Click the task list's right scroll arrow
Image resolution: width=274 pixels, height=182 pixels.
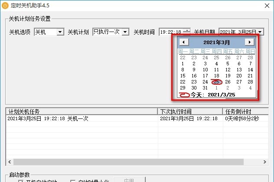point(265,162)
